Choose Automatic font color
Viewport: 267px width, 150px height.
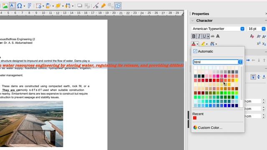(203, 51)
